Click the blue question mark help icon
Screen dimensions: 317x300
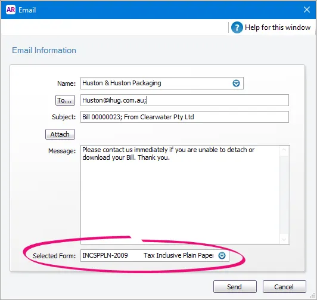[237, 27]
